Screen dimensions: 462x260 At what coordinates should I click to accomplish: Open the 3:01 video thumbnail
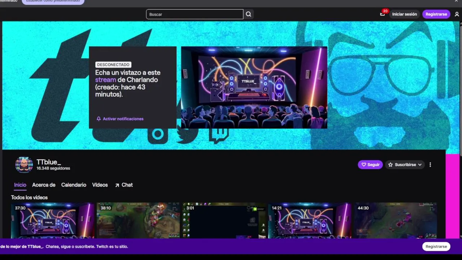click(224, 221)
